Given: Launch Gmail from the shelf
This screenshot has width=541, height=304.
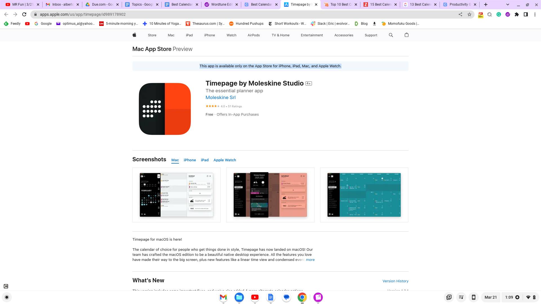Looking at the screenshot, I should click(x=223, y=297).
